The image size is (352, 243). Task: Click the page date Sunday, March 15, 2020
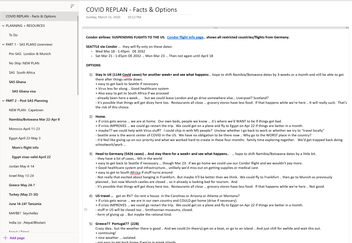click(103, 17)
